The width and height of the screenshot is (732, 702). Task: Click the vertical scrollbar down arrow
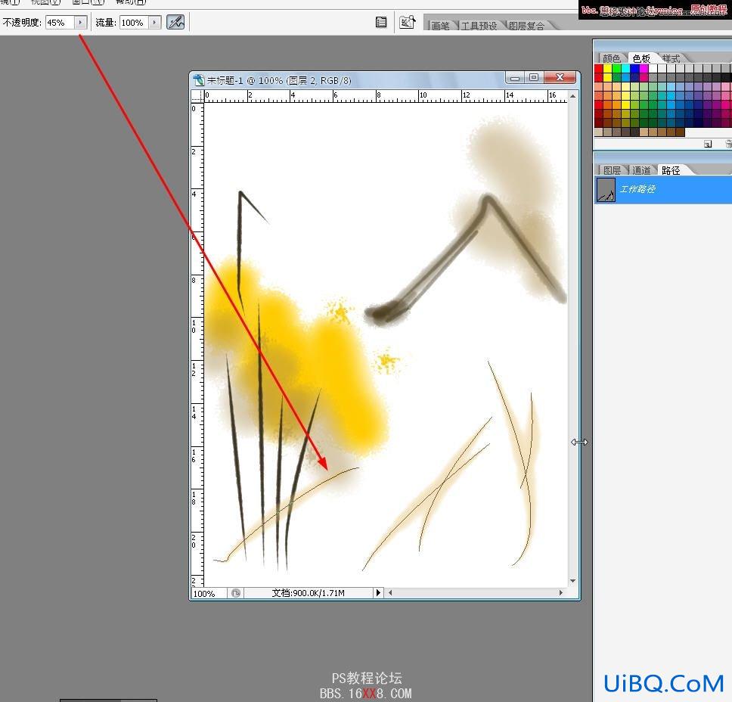pyautogui.click(x=573, y=581)
